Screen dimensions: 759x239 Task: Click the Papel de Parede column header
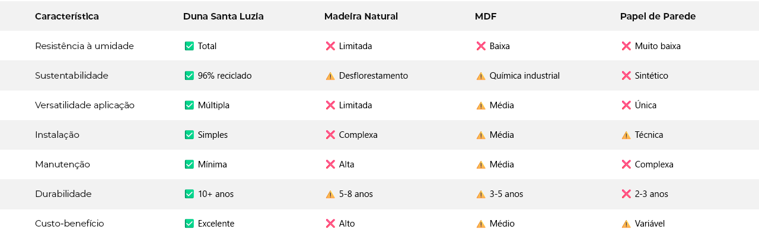tap(658, 17)
